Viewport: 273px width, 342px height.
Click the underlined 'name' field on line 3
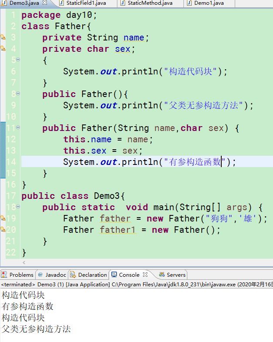tap(134, 38)
